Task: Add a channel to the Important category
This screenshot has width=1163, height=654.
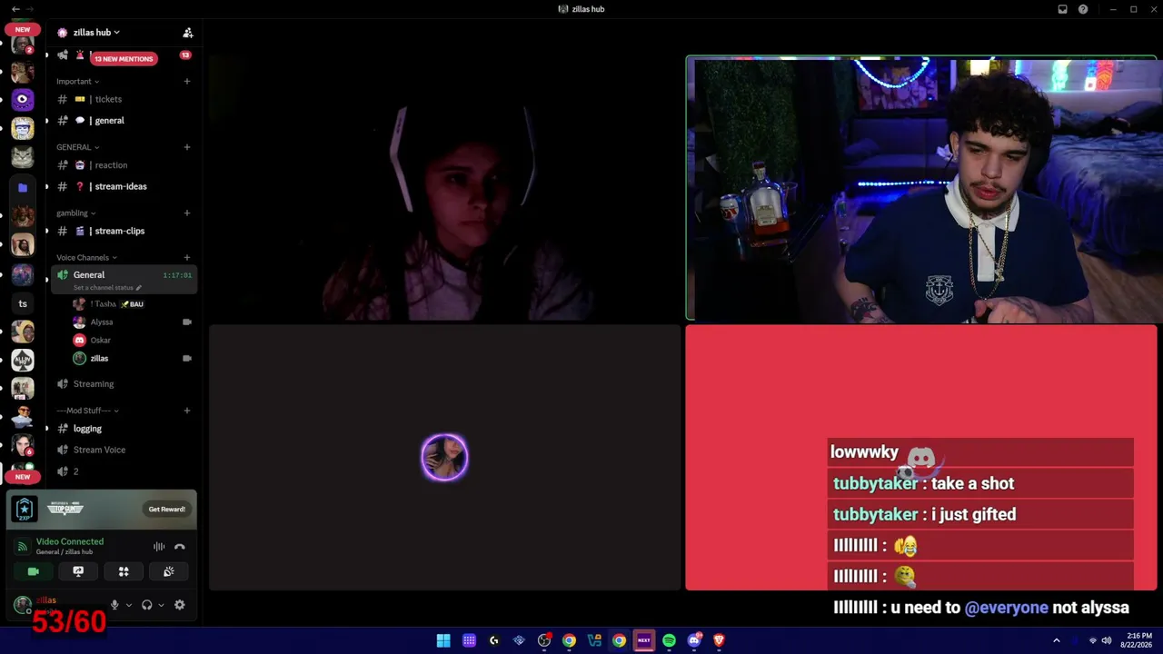Action: point(187,82)
